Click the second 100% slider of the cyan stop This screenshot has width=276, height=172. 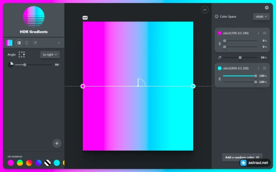pos(240,82)
